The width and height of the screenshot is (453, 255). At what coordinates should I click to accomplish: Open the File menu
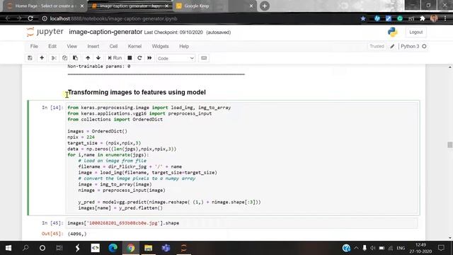34,46
